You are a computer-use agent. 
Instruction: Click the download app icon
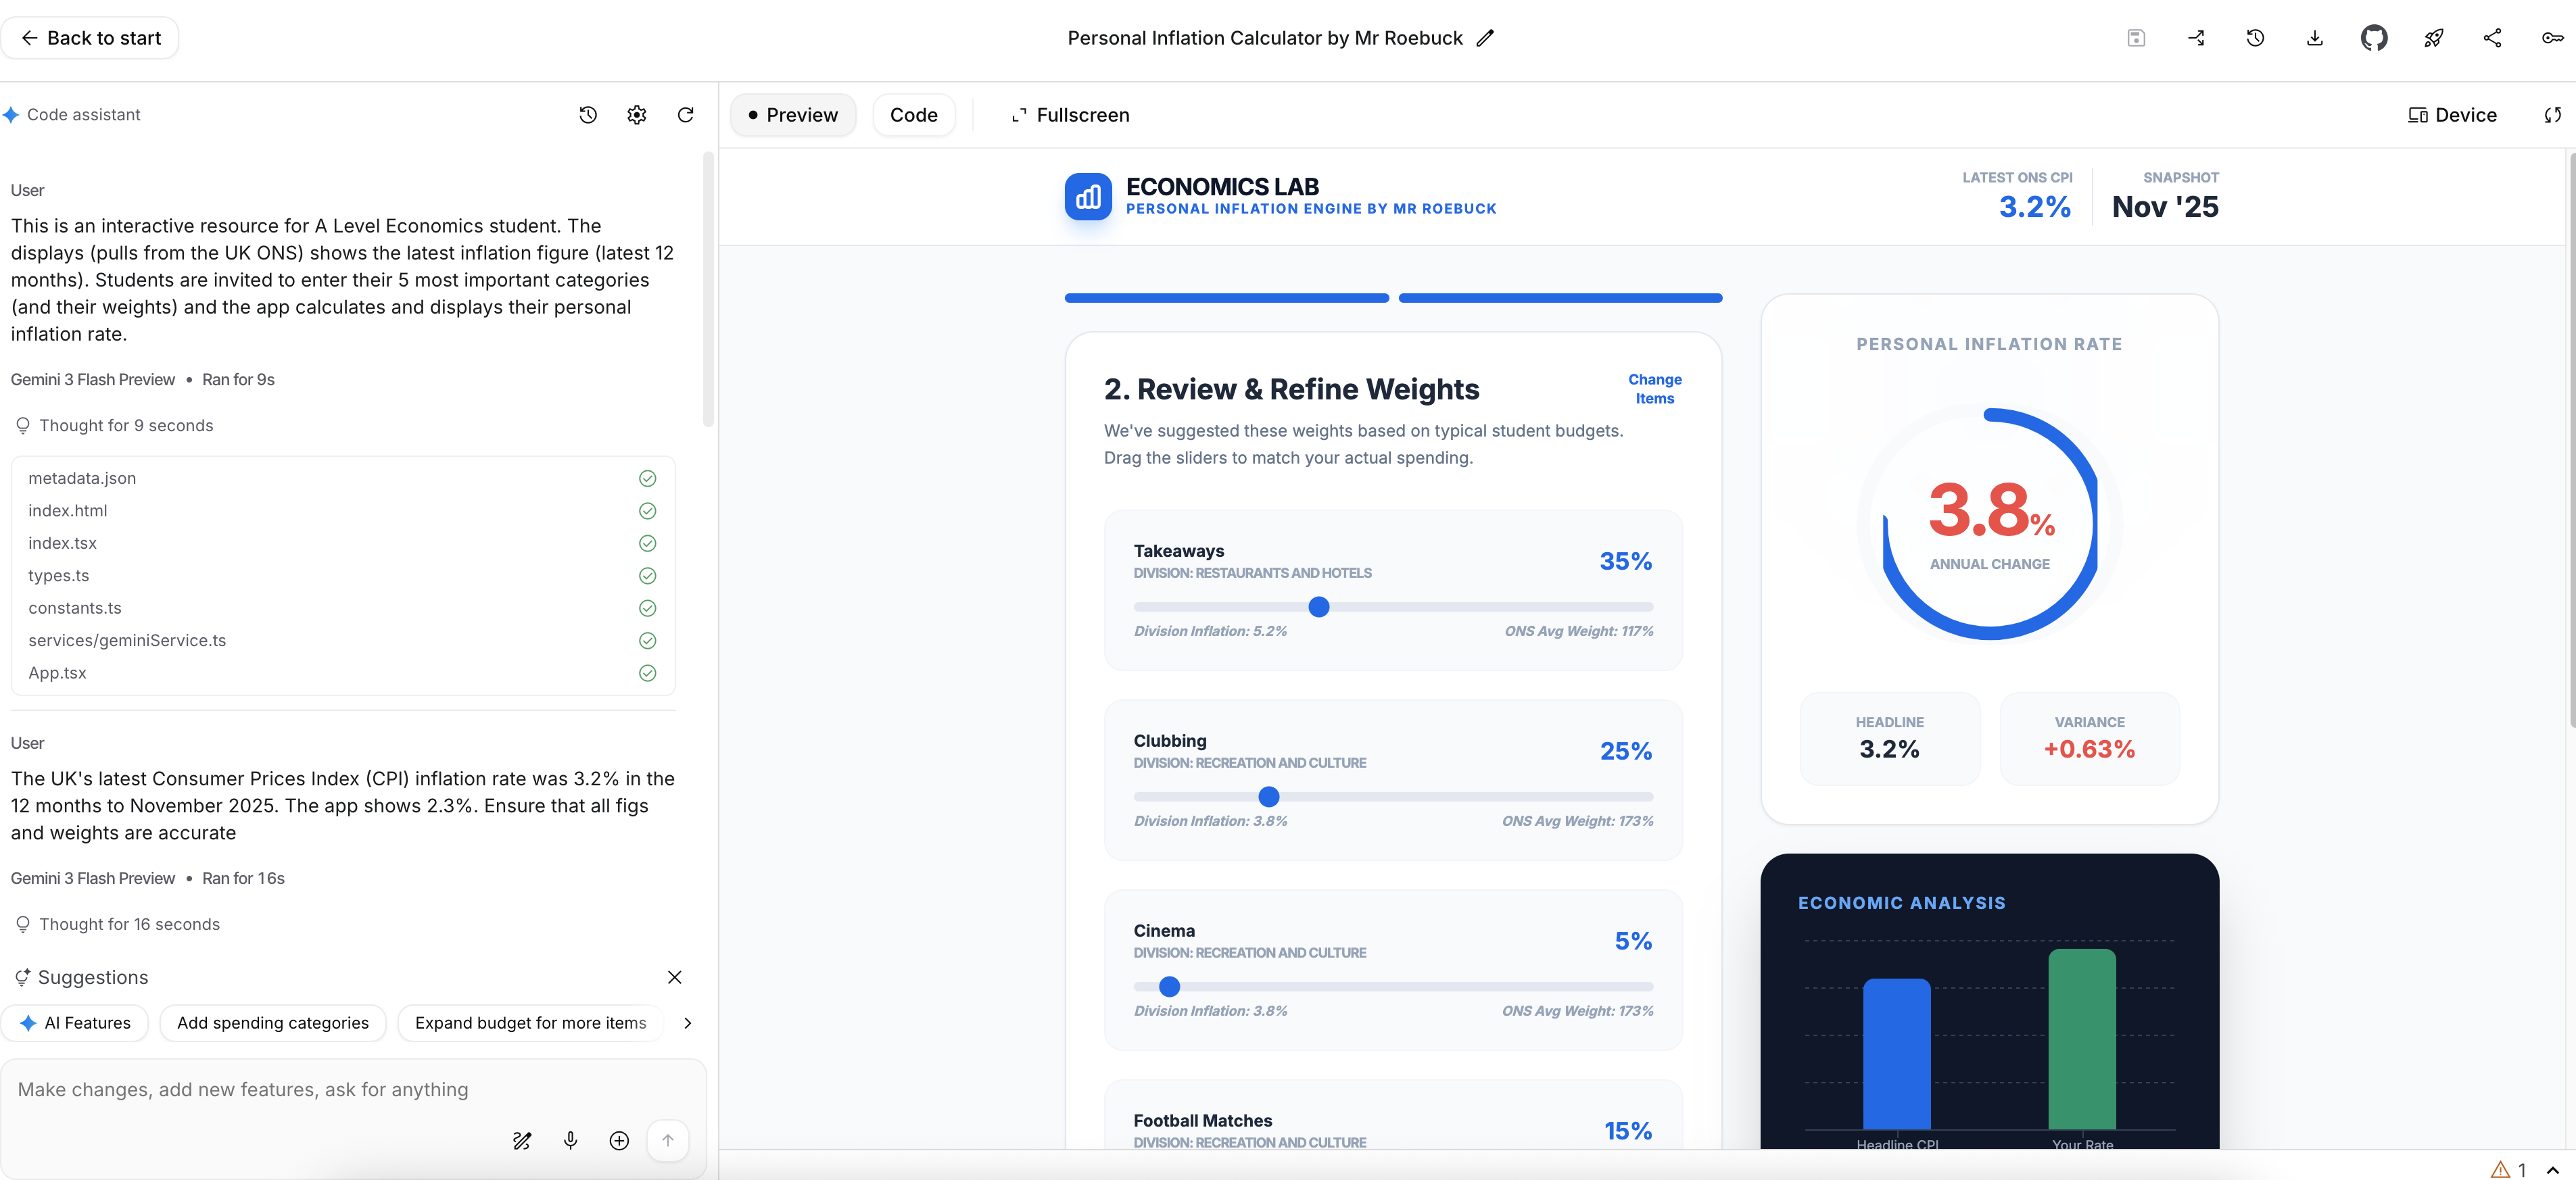2314,37
